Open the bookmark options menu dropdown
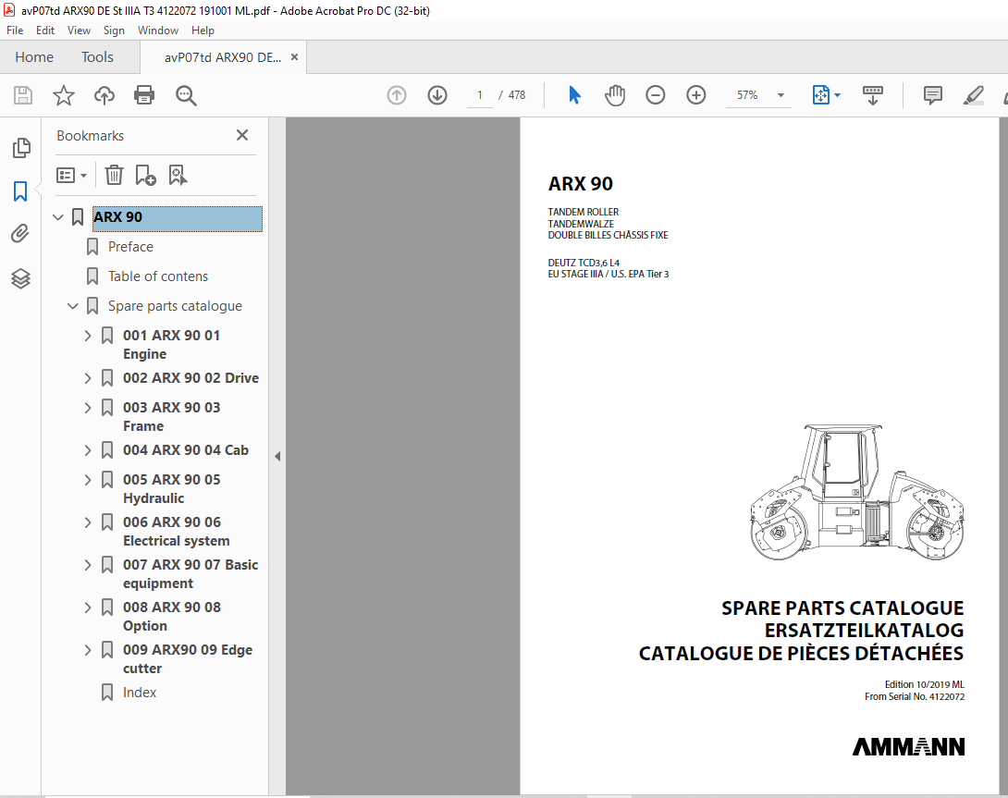1008x798 pixels. [x=71, y=175]
